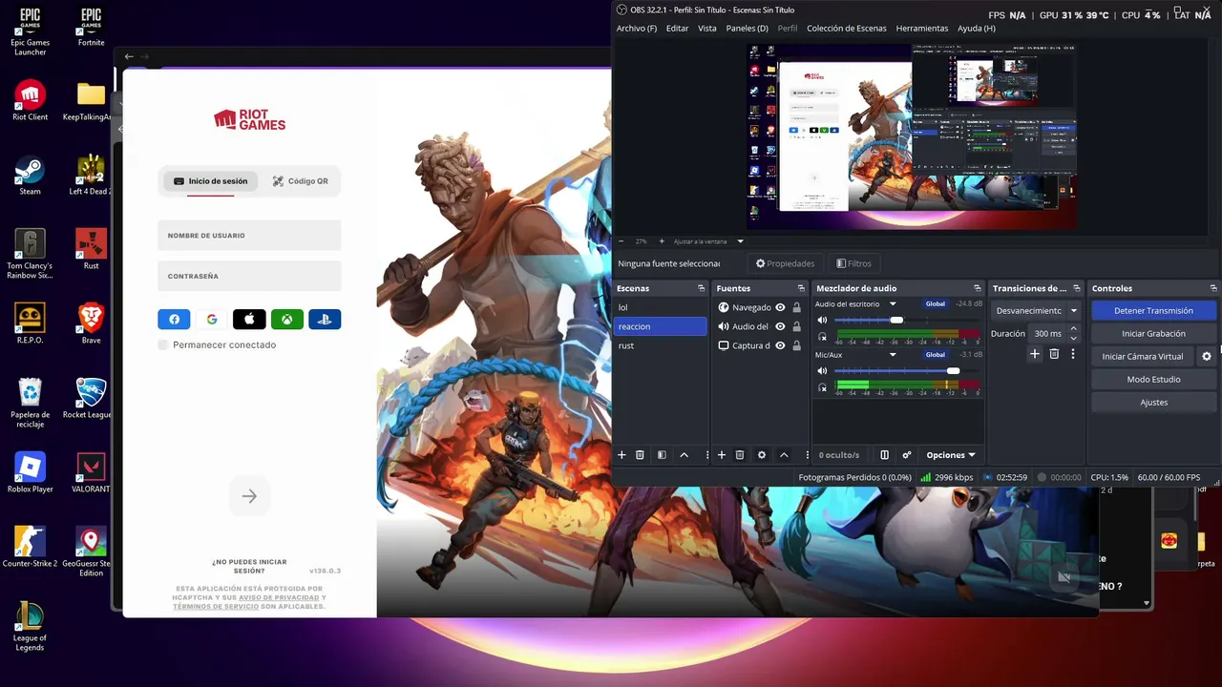
Task: Open the Editar menu in OBS
Action: pyautogui.click(x=677, y=29)
